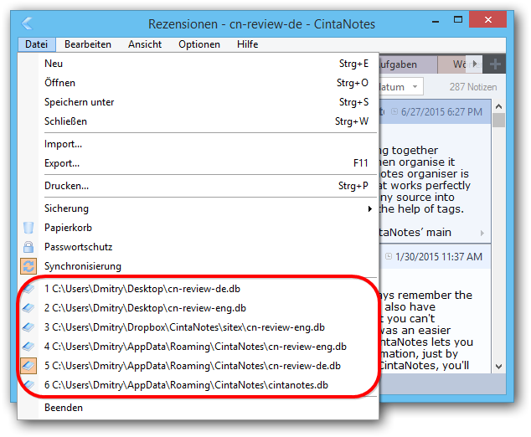Click notebook icon beside Desktop\cn-review-eng.db
The width and height of the screenshot is (531, 437).
point(28,308)
